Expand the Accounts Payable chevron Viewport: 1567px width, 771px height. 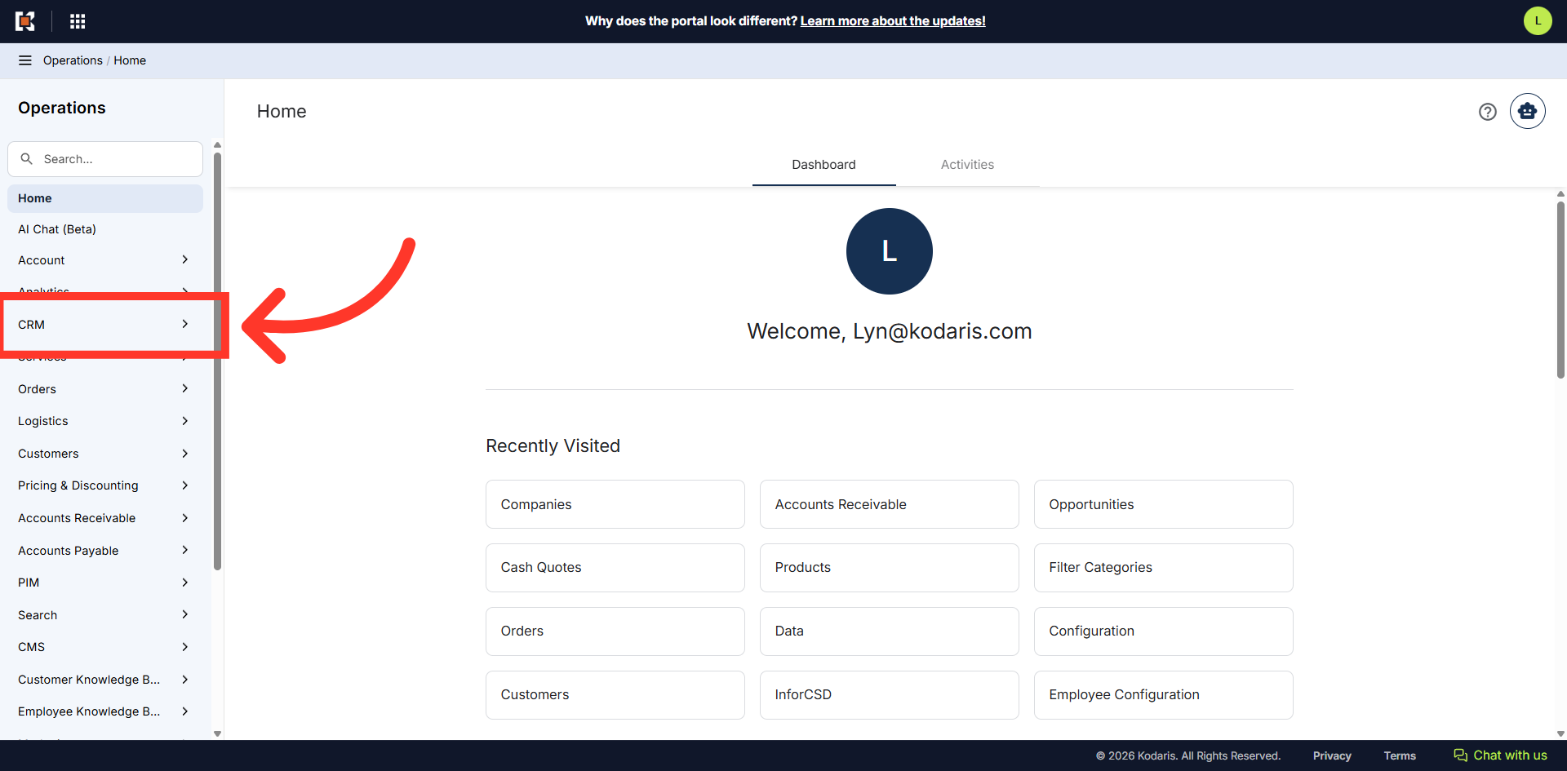185,550
